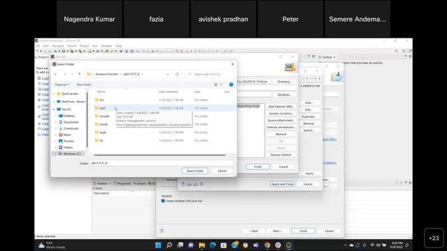This screenshot has width=447, height=251.
Task: Click New folder in Select Folder toolbar
Action: 84,84
